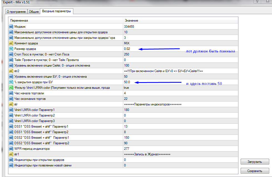
Task: Click the Значение column header
Action: (180, 21)
